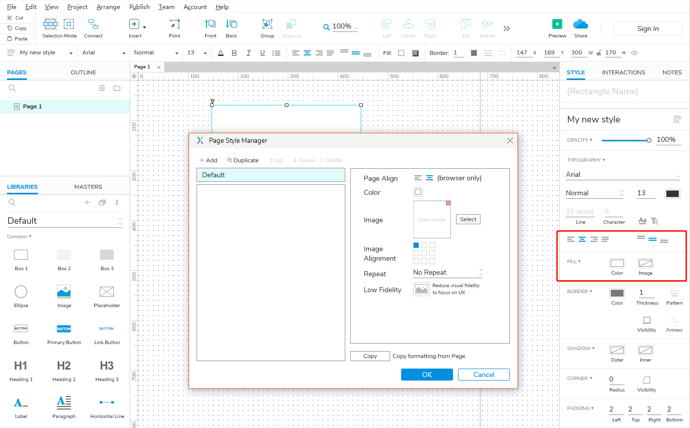Toggle bold in format bar

click(233, 53)
